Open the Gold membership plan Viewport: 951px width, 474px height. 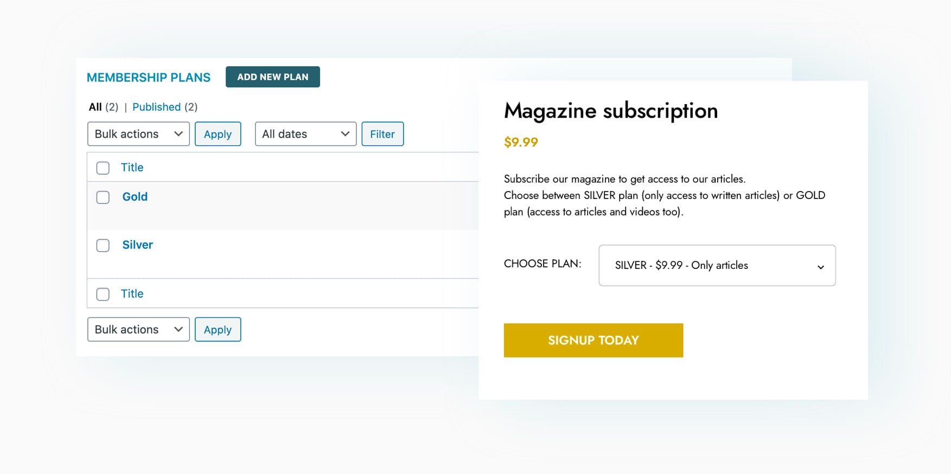[135, 197]
